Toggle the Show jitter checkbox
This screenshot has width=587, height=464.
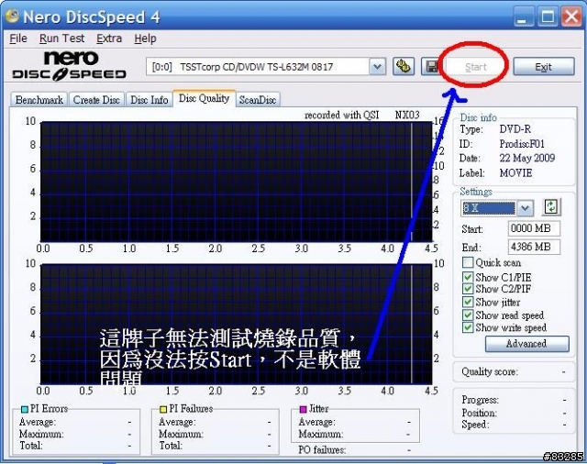point(468,302)
